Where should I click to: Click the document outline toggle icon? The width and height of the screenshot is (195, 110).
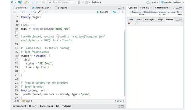click(122, 12)
